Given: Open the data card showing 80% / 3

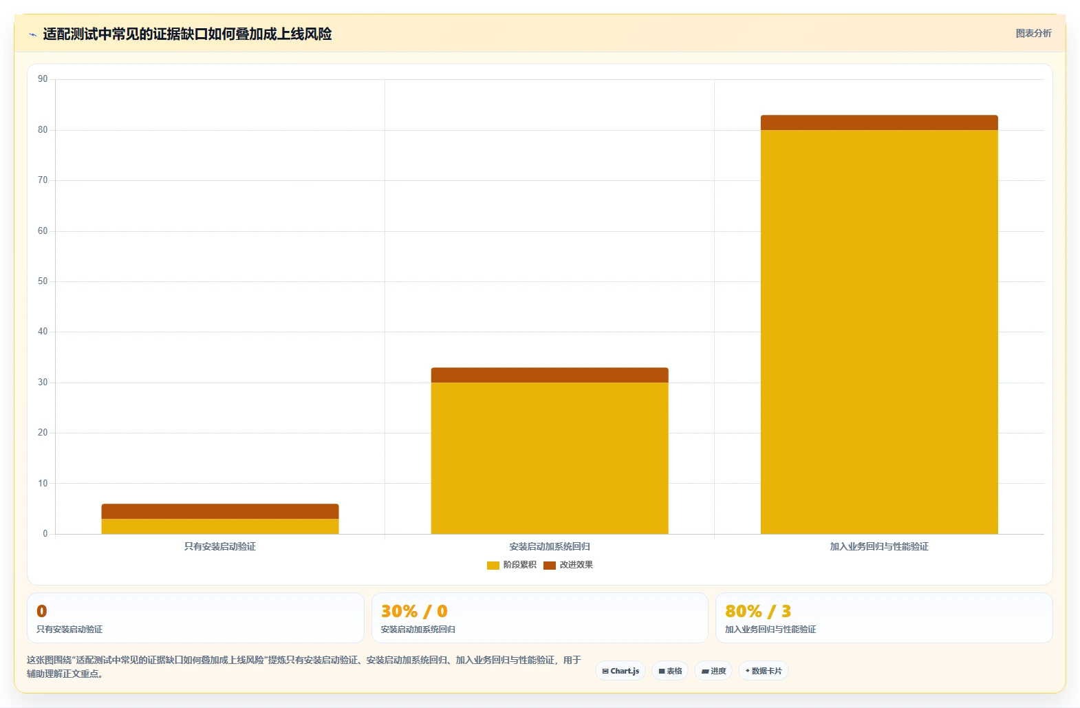Looking at the screenshot, I should click(884, 618).
